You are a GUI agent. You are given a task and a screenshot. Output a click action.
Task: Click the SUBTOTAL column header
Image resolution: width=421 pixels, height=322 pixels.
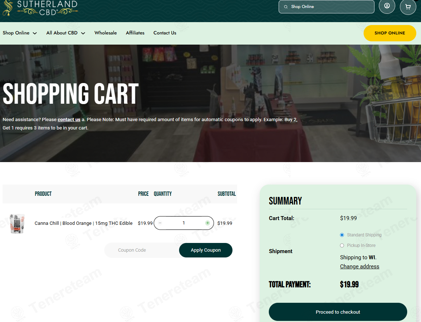pyautogui.click(x=227, y=194)
